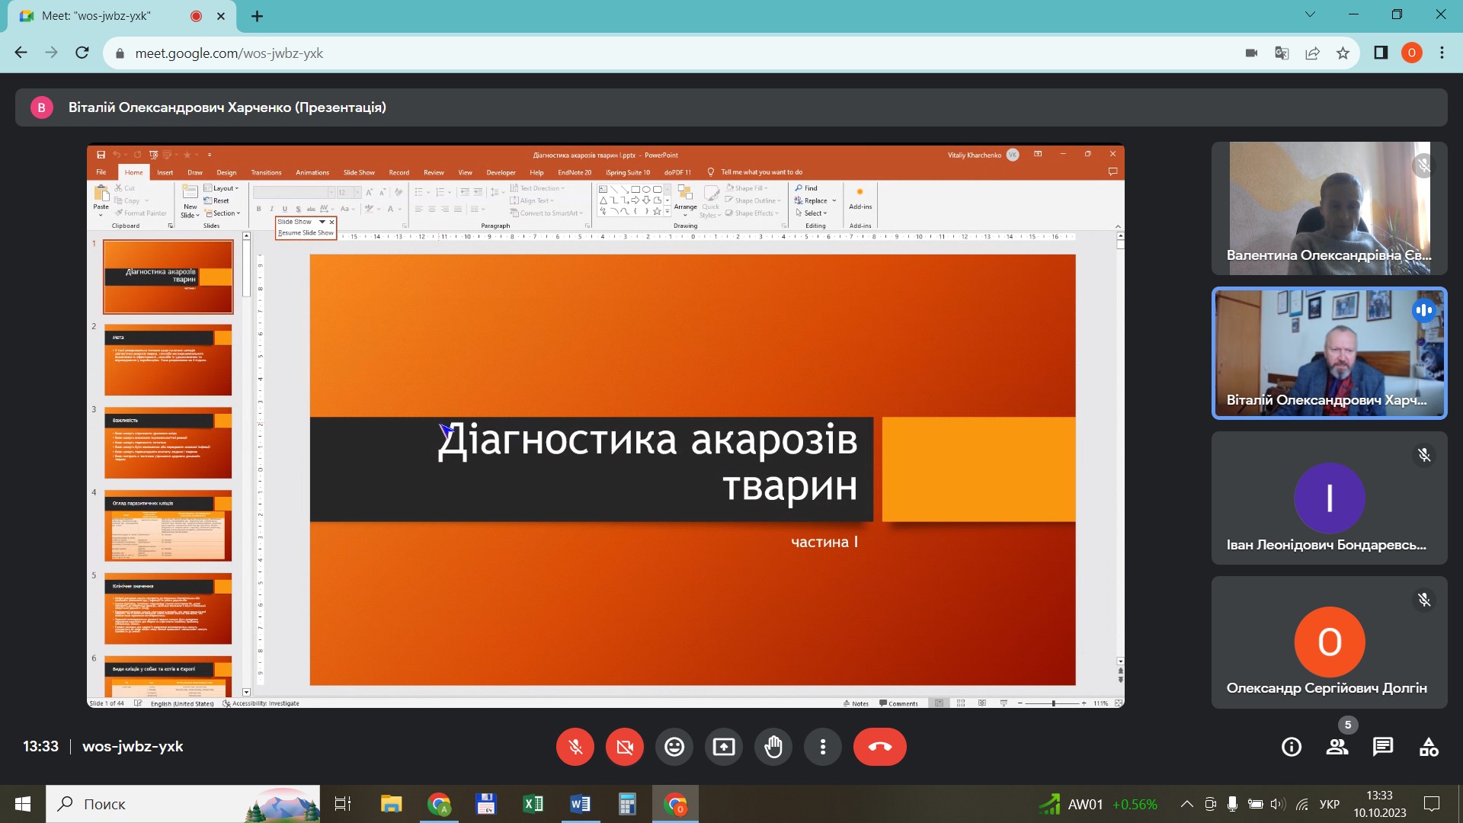Click translate page icon in address bar
1463x823 pixels.
click(x=1282, y=53)
